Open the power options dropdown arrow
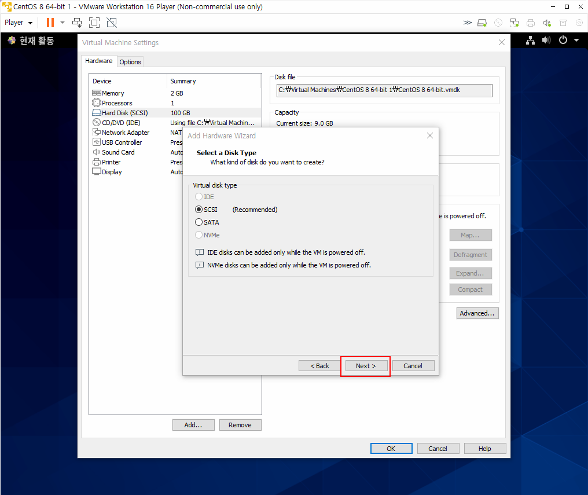Viewport: 588px width, 495px height. tap(63, 23)
